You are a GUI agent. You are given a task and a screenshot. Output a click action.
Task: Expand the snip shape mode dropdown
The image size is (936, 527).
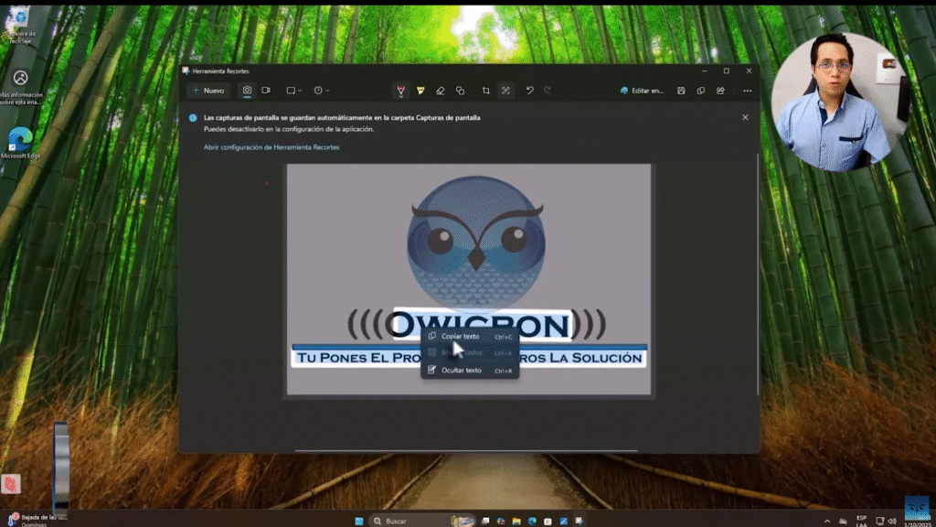click(293, 91)
